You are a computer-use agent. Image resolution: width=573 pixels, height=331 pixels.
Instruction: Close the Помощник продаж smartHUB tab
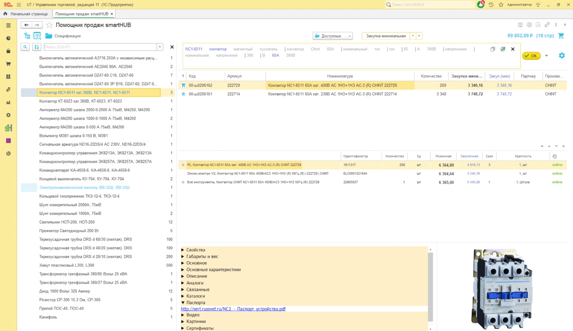[x=112, y=14]
